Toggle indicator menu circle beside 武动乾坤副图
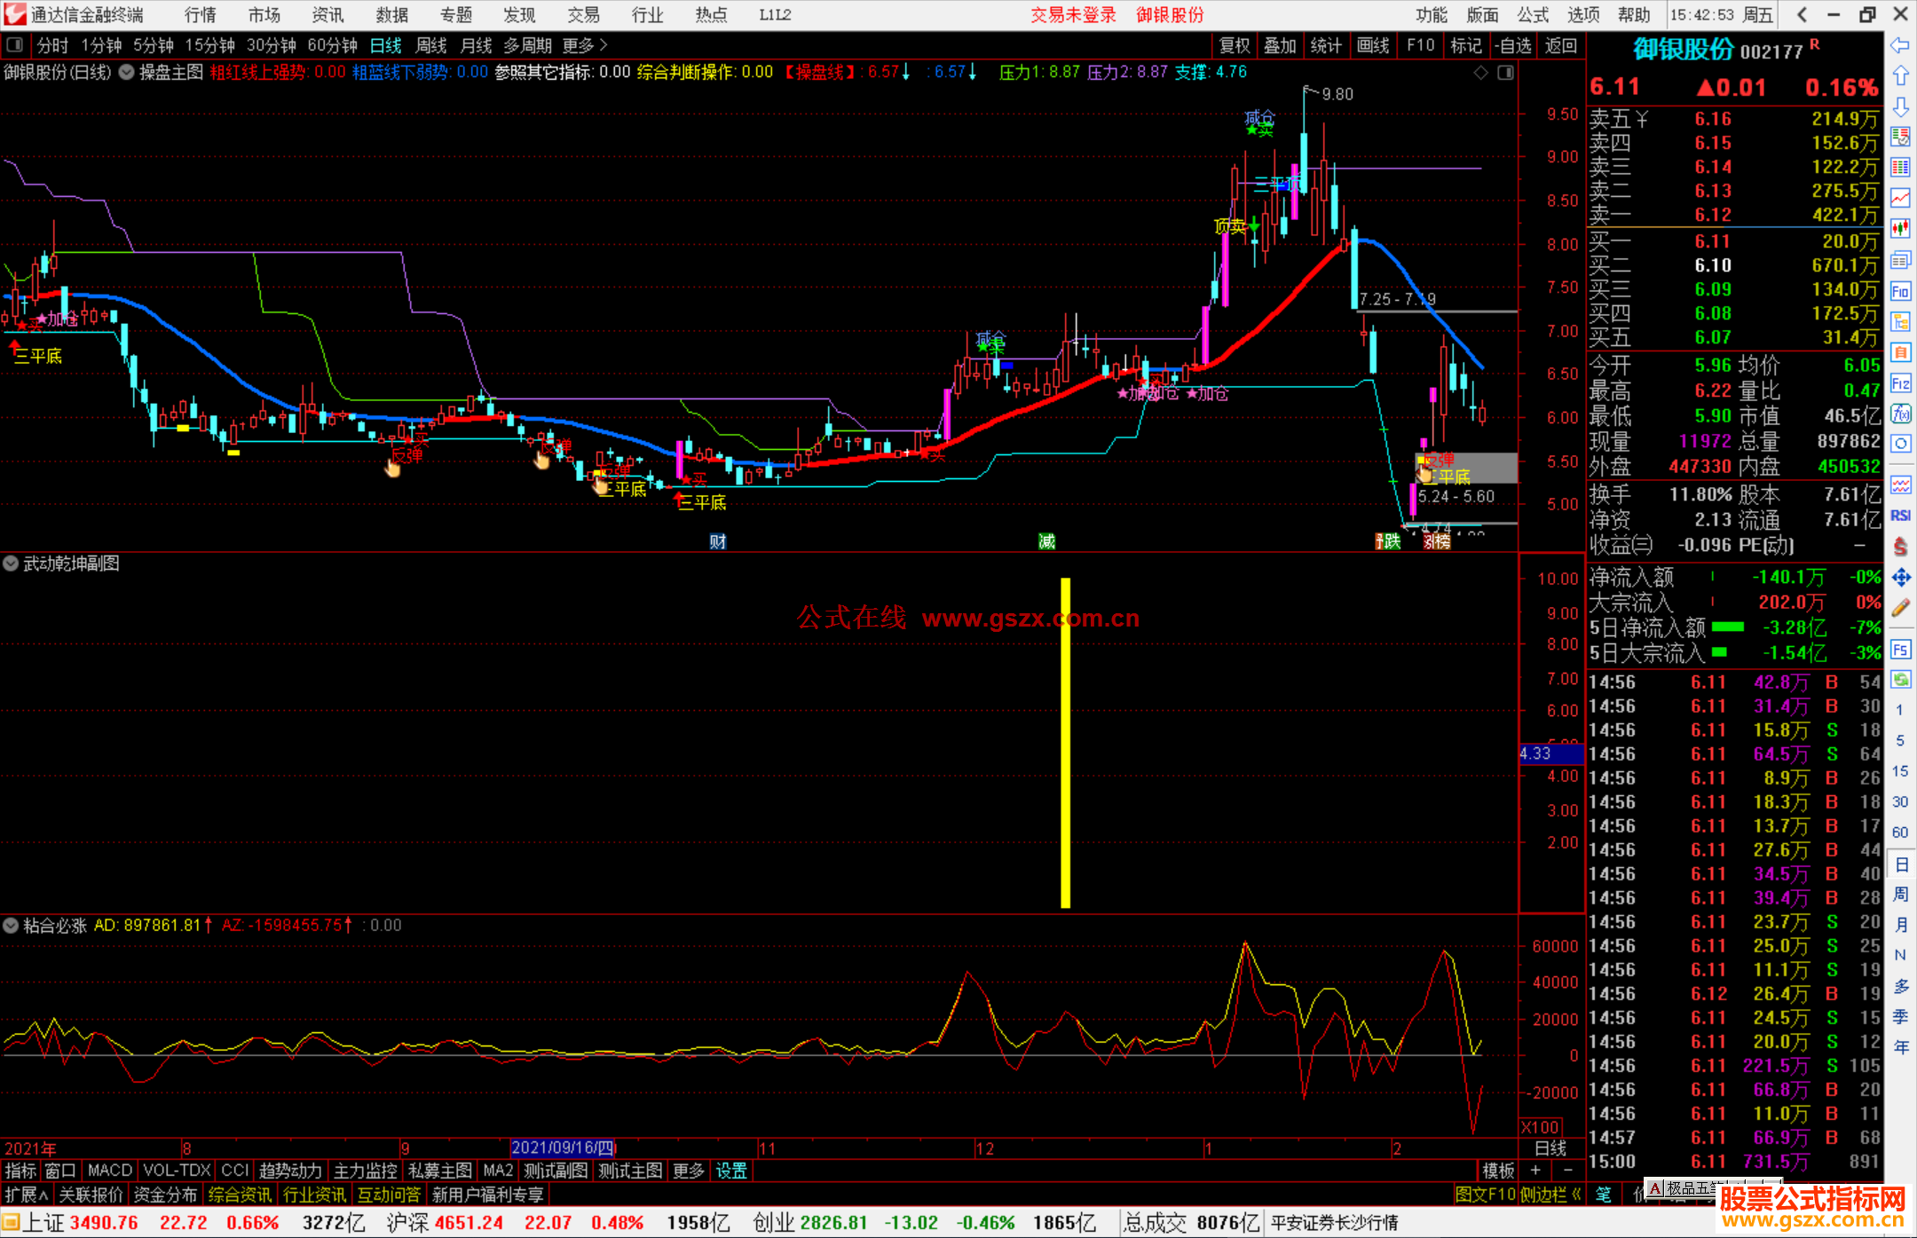 [11, 564]
